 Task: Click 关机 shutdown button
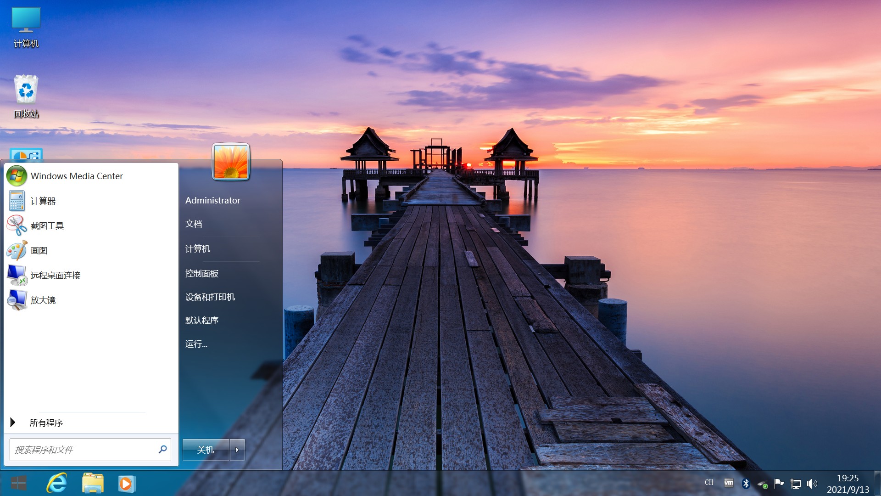tap(206, 450)
